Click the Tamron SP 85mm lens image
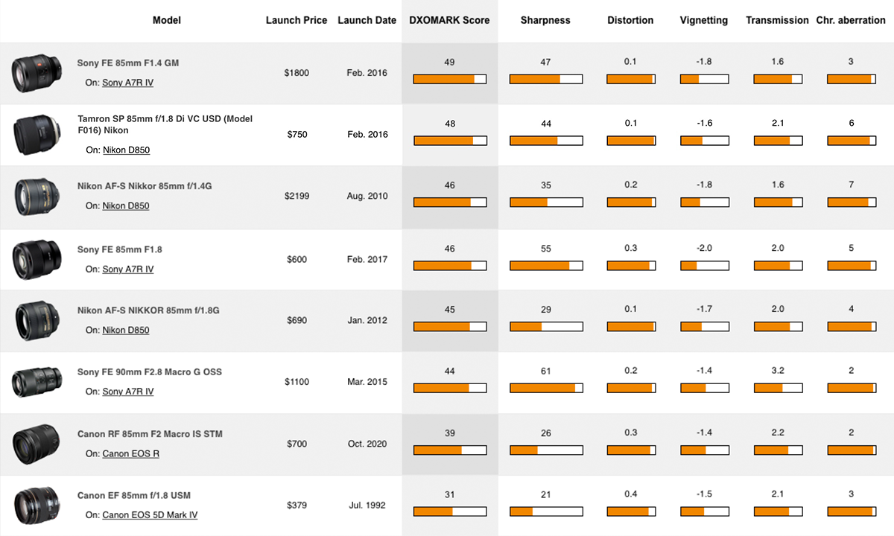 (31, 135)
